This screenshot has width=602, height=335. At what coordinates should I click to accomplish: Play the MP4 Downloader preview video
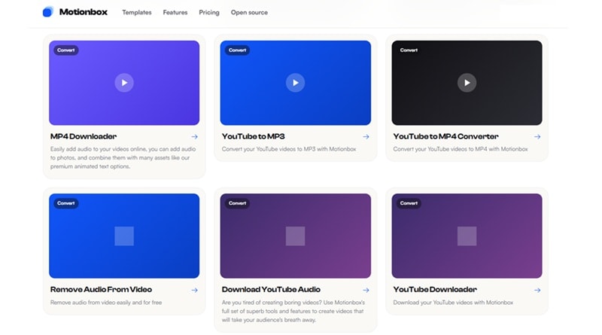tap(124, 83)
